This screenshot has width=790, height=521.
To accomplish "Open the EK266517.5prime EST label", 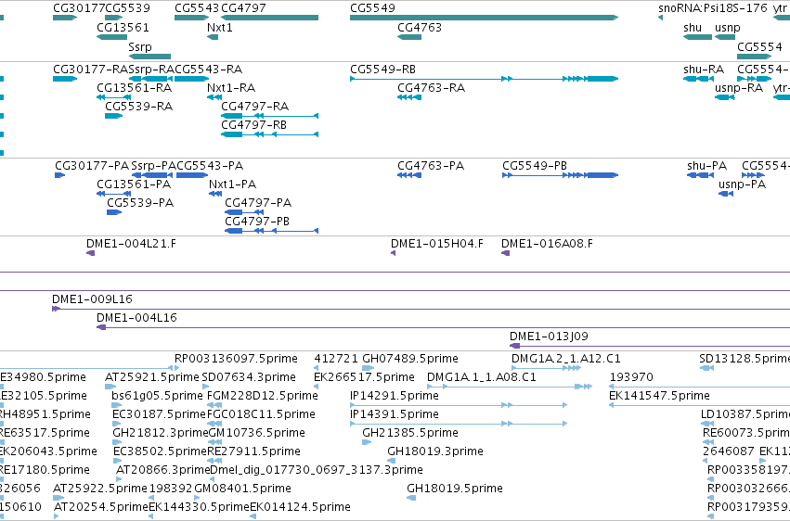I will click(364, 377).
